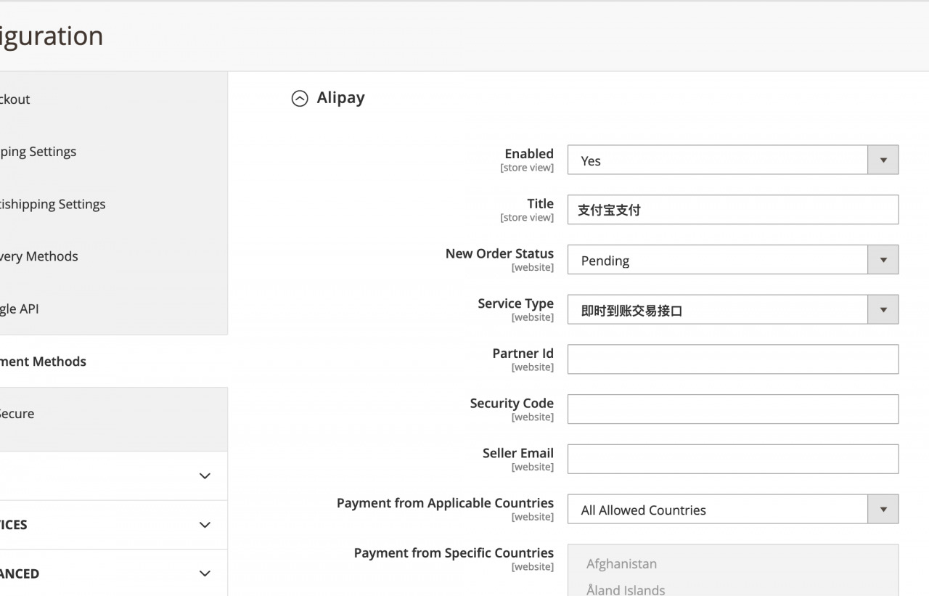The height and width of the screenshot is (596, 929).
Task: Expand the Advanced section chevron
Action: pyautogui.click(x=205, y=573)
